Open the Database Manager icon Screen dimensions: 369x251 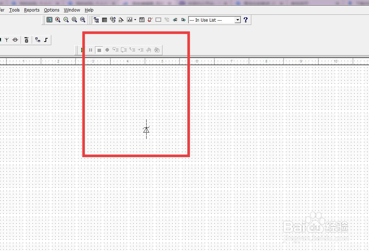tap(113, 20)
